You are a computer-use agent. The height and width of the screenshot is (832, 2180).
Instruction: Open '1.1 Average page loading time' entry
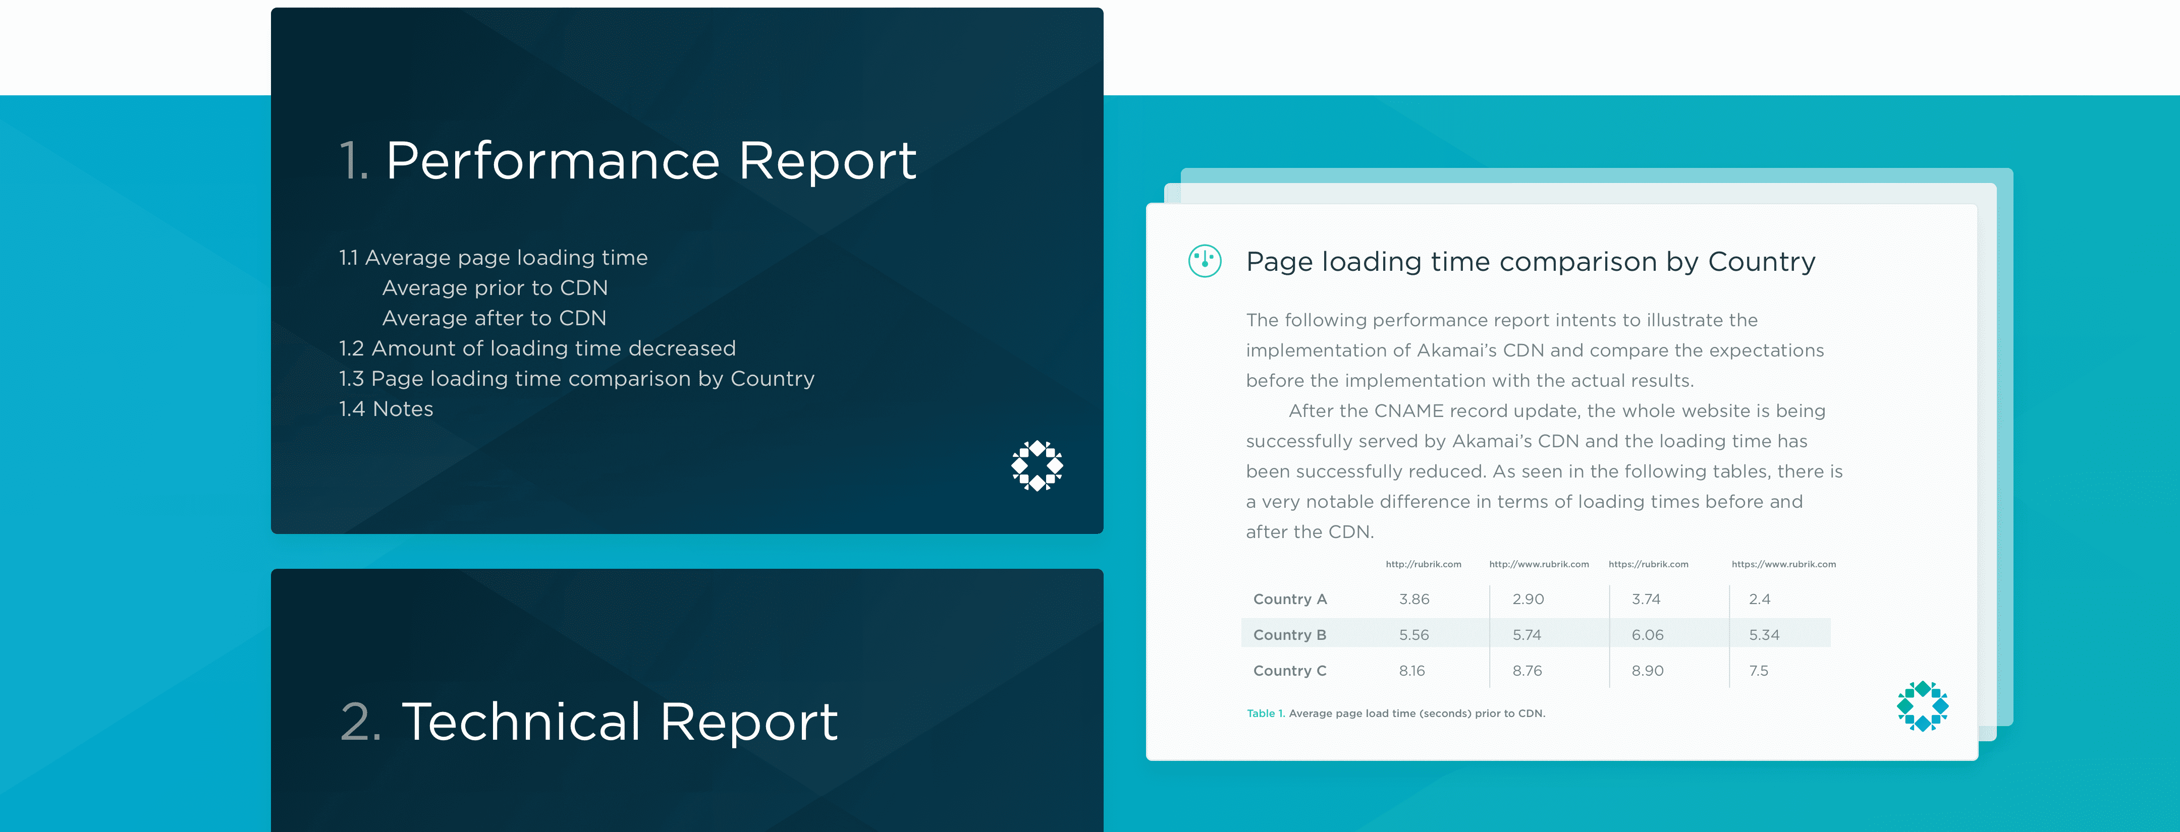[x=494, y=257]
